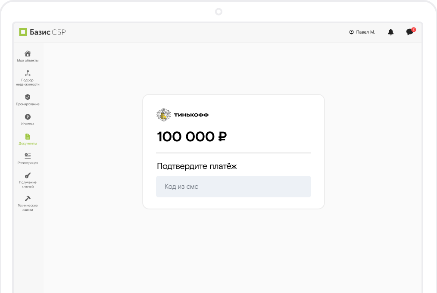Click the Тинькофф wordmark text
Image resolution: width=437 pixels, height=293 pixels.
click(191, 115)
